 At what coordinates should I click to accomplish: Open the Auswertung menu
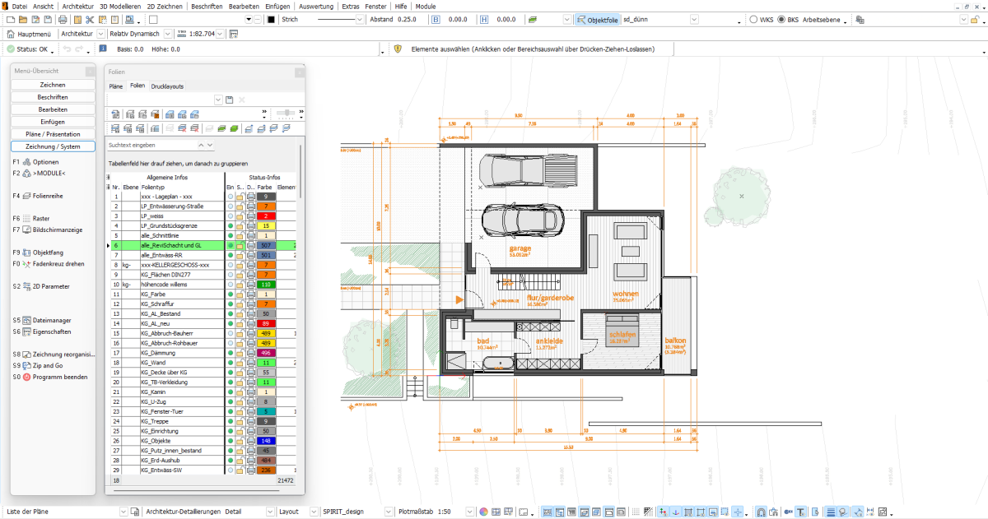tap(316, 6)
